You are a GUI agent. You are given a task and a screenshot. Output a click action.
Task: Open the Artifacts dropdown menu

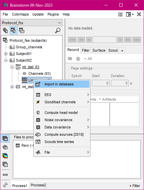(107, 99)
